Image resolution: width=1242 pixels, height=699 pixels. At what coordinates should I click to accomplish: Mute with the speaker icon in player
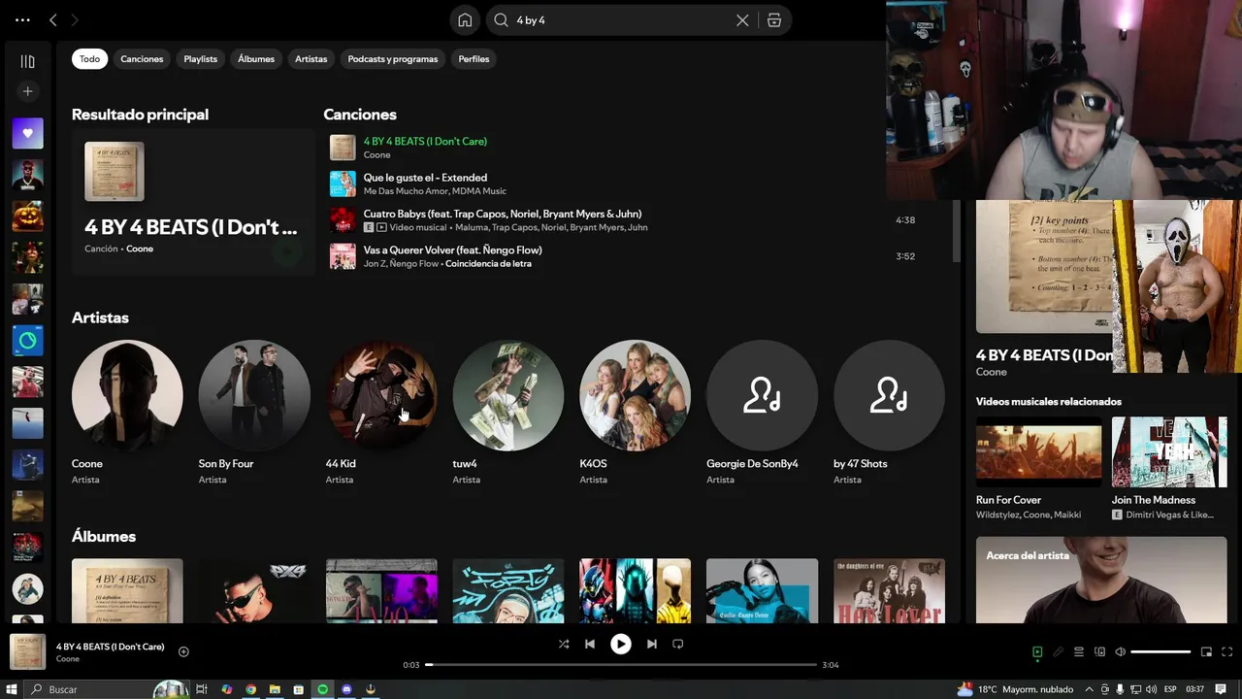click(x=1120, y=652)
